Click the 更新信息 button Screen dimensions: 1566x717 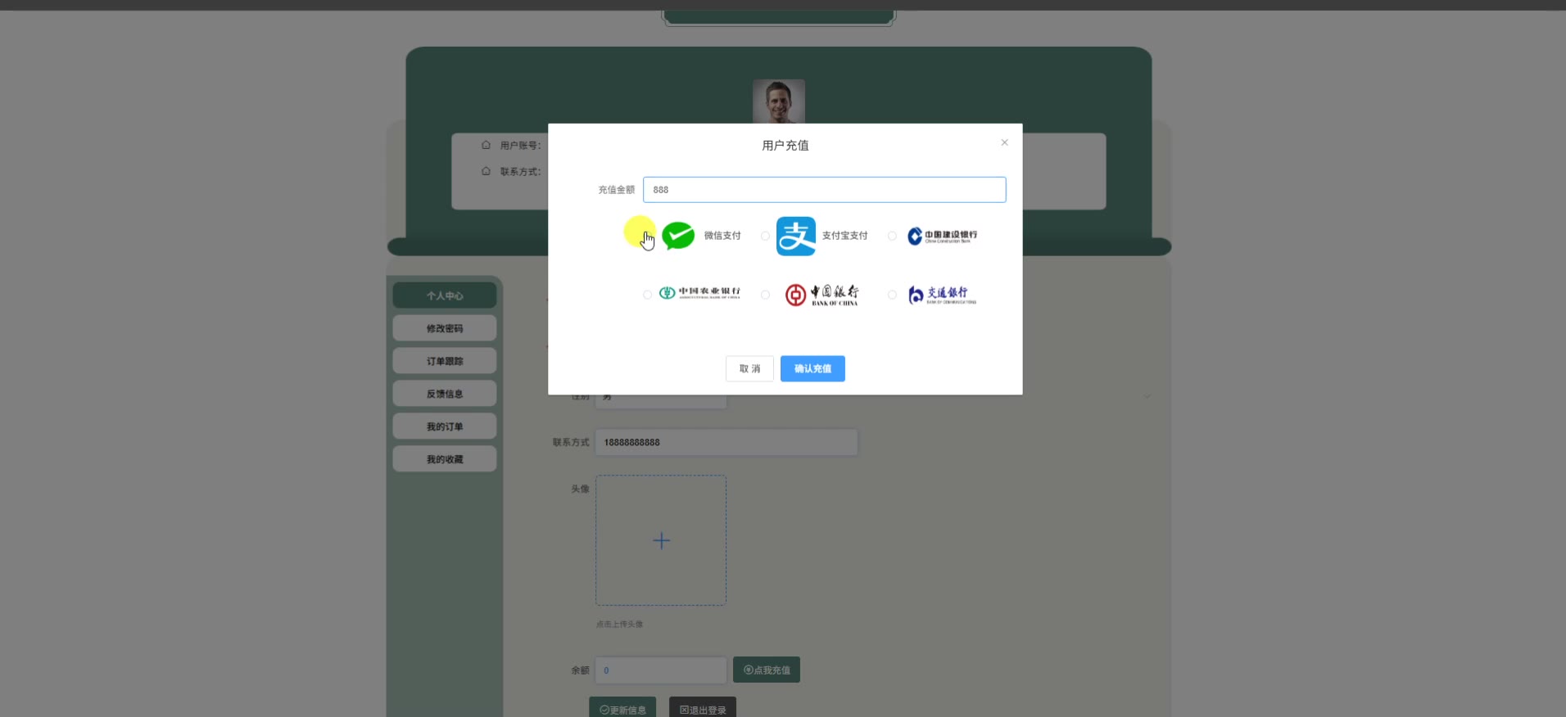[622, 709]
